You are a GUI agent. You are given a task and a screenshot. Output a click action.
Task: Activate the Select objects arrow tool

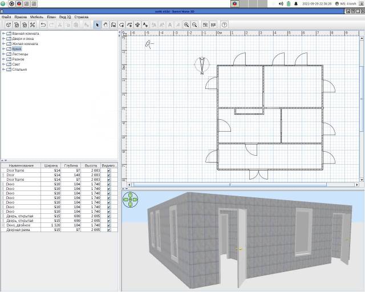click(x=98, y=25)
